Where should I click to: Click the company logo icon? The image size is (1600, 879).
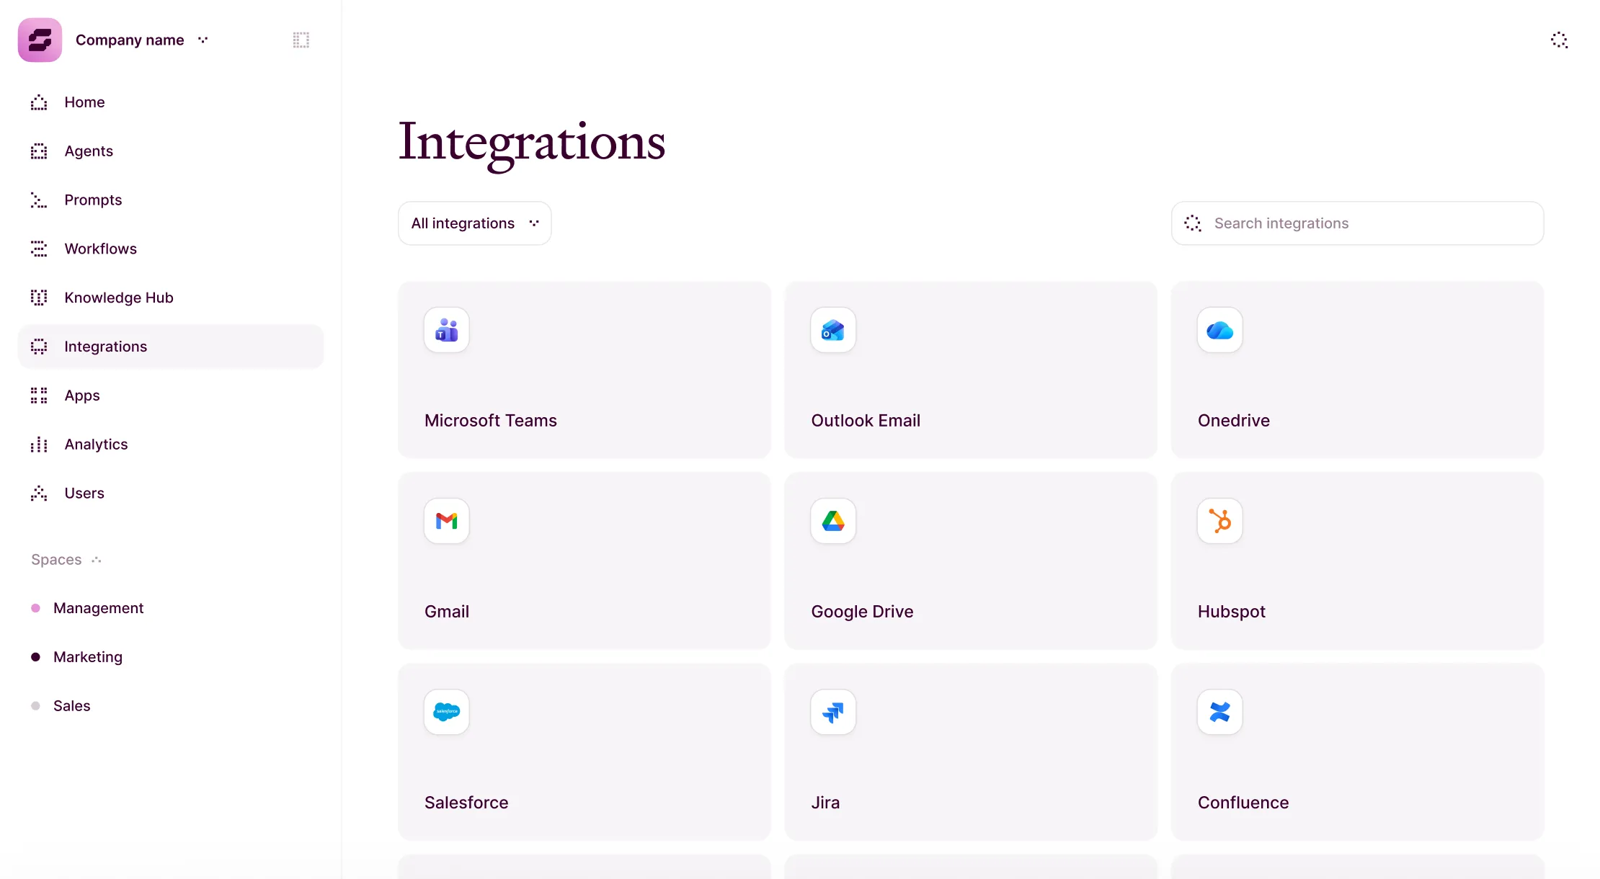(x=39, y=40)
